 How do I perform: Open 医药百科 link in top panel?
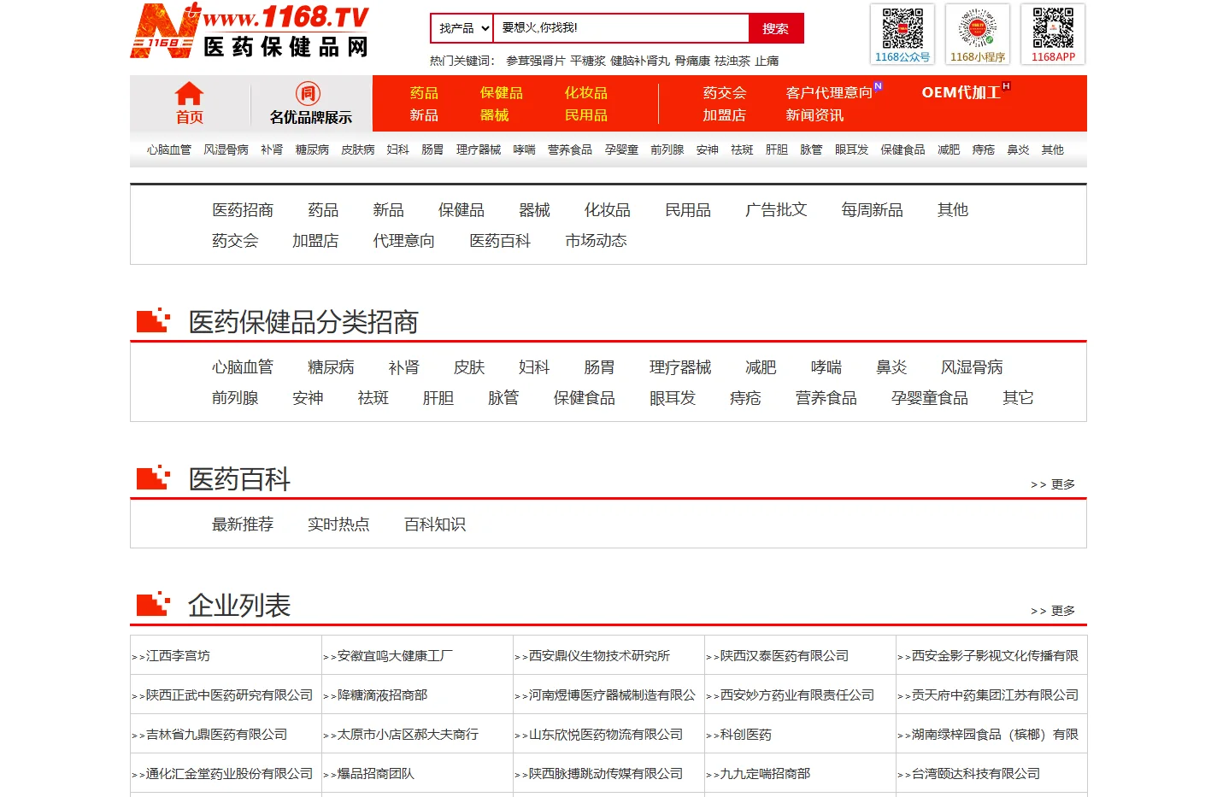click(x=500, y=240)
